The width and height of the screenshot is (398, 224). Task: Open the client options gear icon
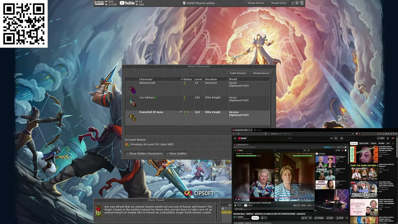point(297,3)
